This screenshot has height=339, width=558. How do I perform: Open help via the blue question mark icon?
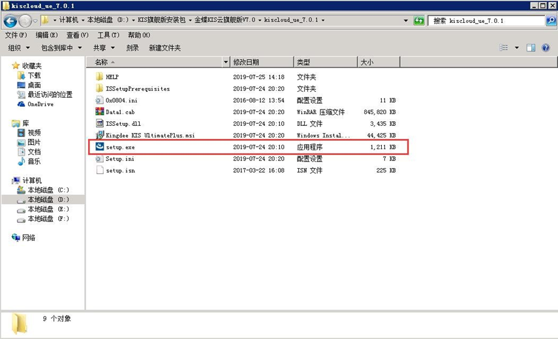(x=546, y=48)
